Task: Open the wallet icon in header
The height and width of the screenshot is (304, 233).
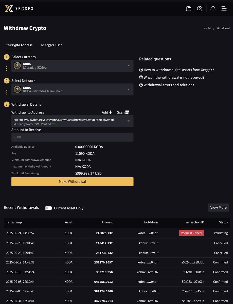Action: point(189,9)
